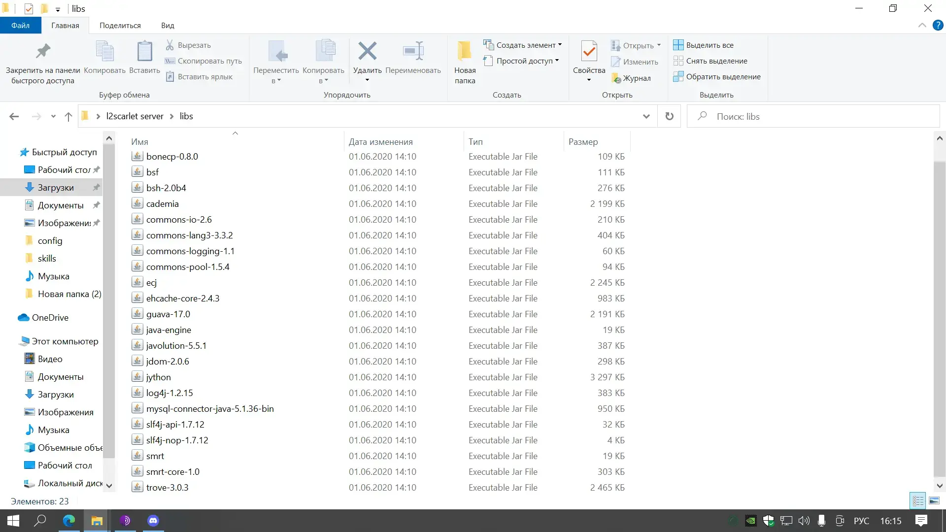The width and height of the screenshot is (946, 532).
Task: Select the config folder in sidebar
Action: coord(50,241)
